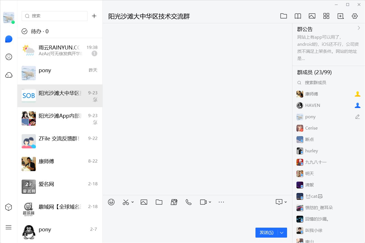Click the plus button beside search
Screen dimensions: 365x243
pos(94,16)
